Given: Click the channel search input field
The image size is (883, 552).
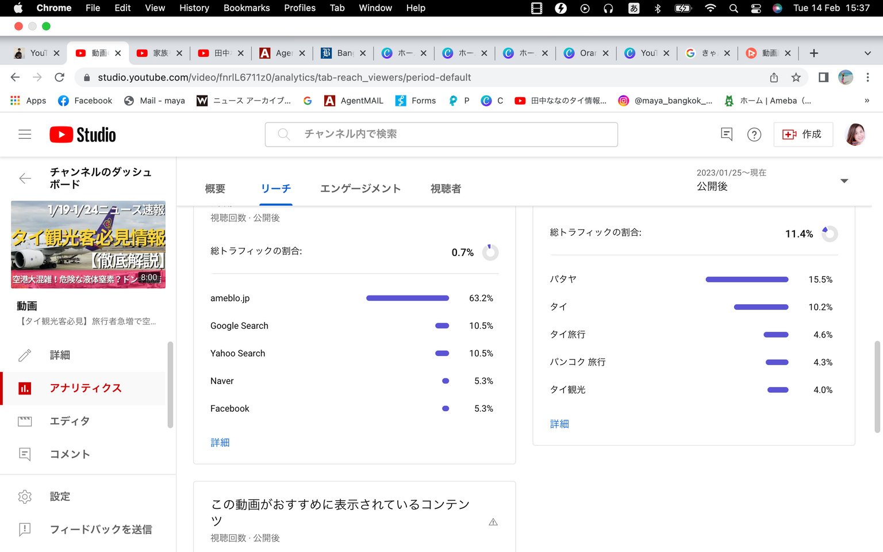Looking at the screenshot, I should point(441,135).
